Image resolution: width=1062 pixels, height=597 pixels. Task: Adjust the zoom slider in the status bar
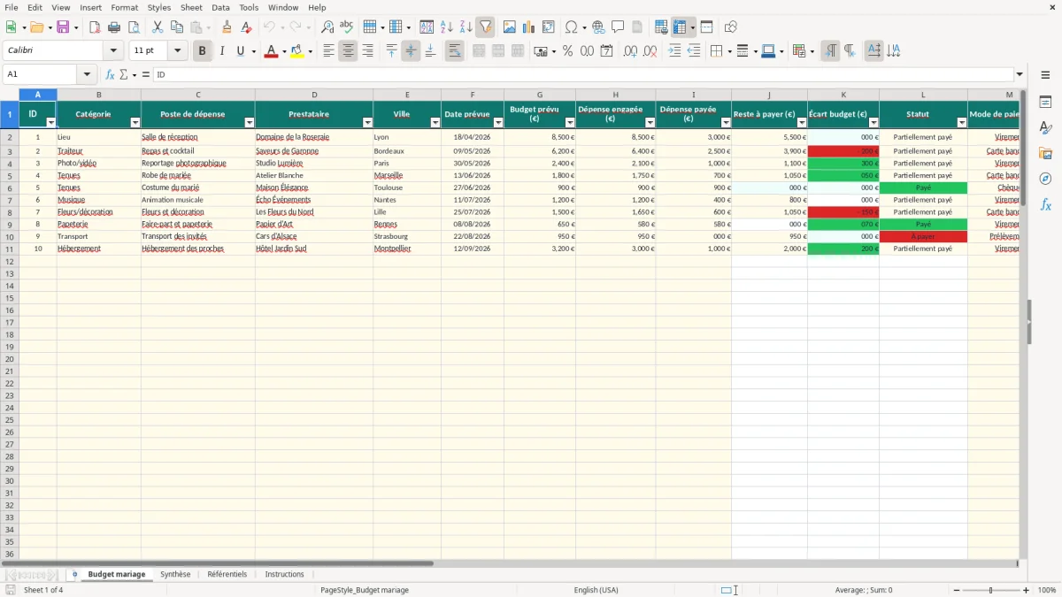990,590
